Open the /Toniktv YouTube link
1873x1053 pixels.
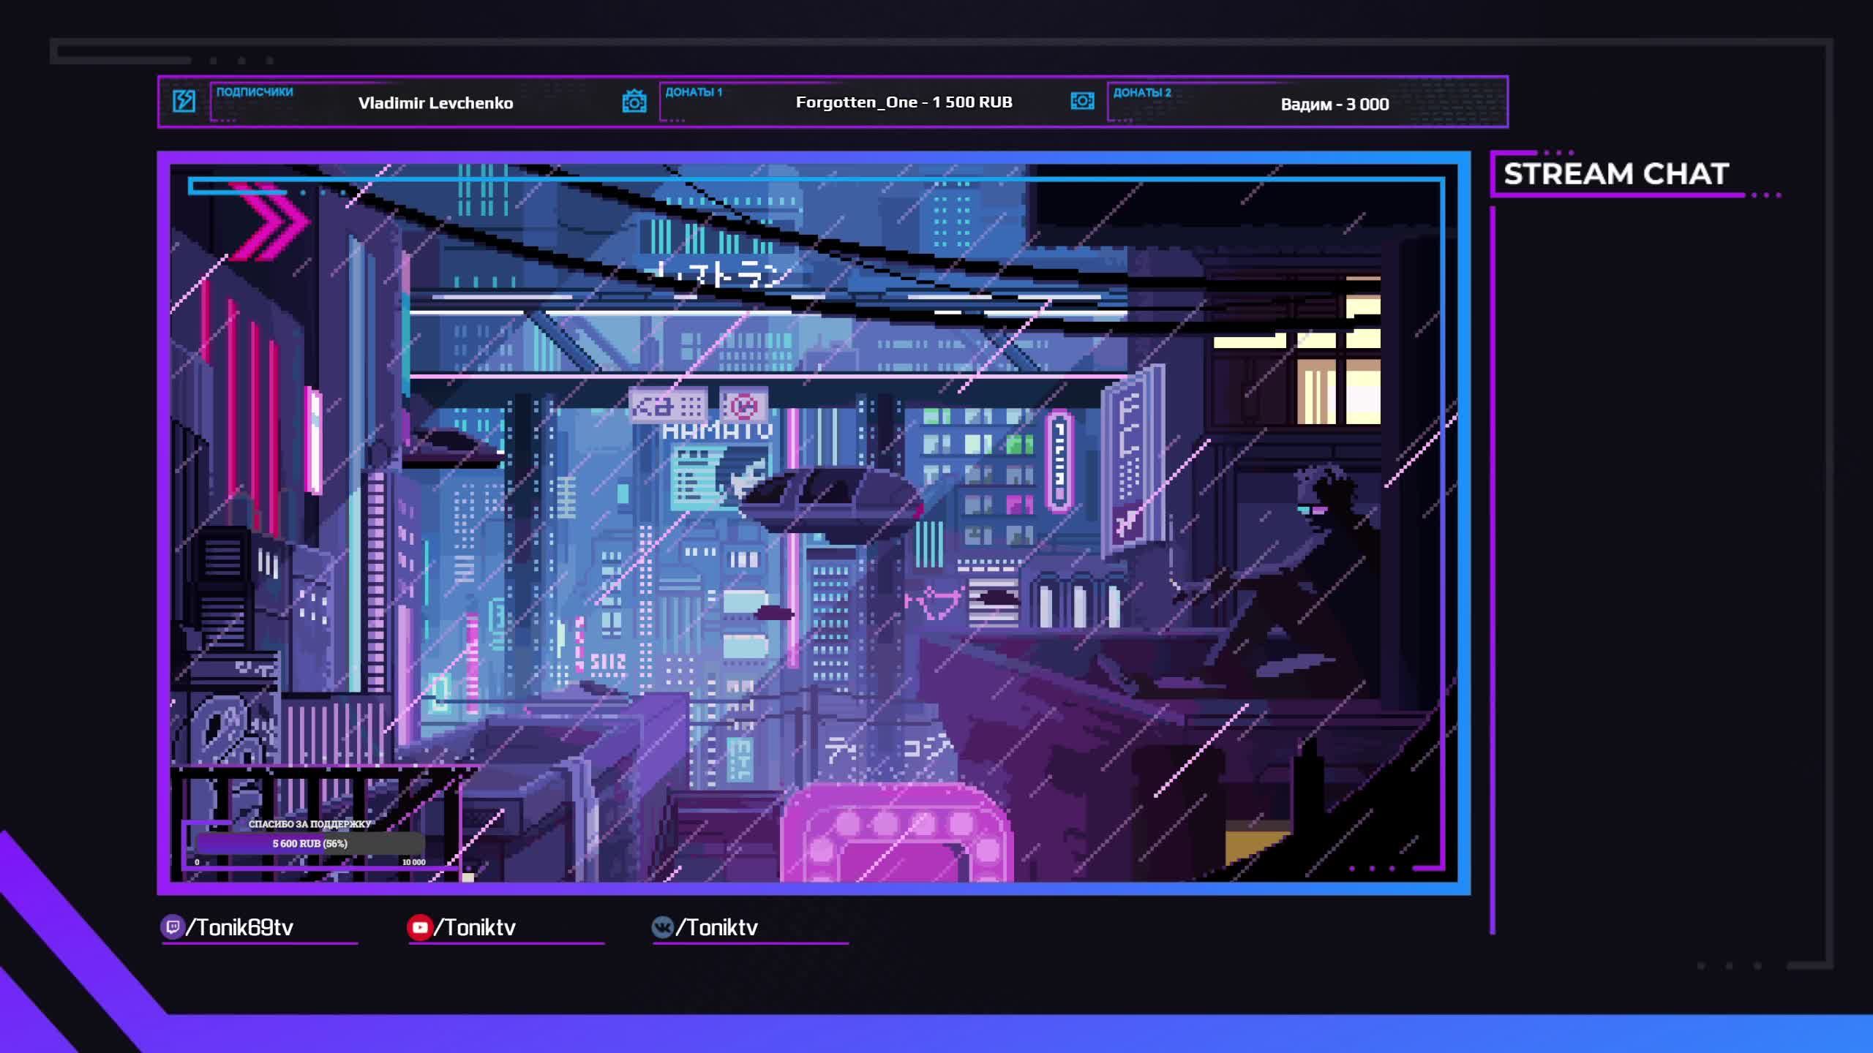pos(475,927)
